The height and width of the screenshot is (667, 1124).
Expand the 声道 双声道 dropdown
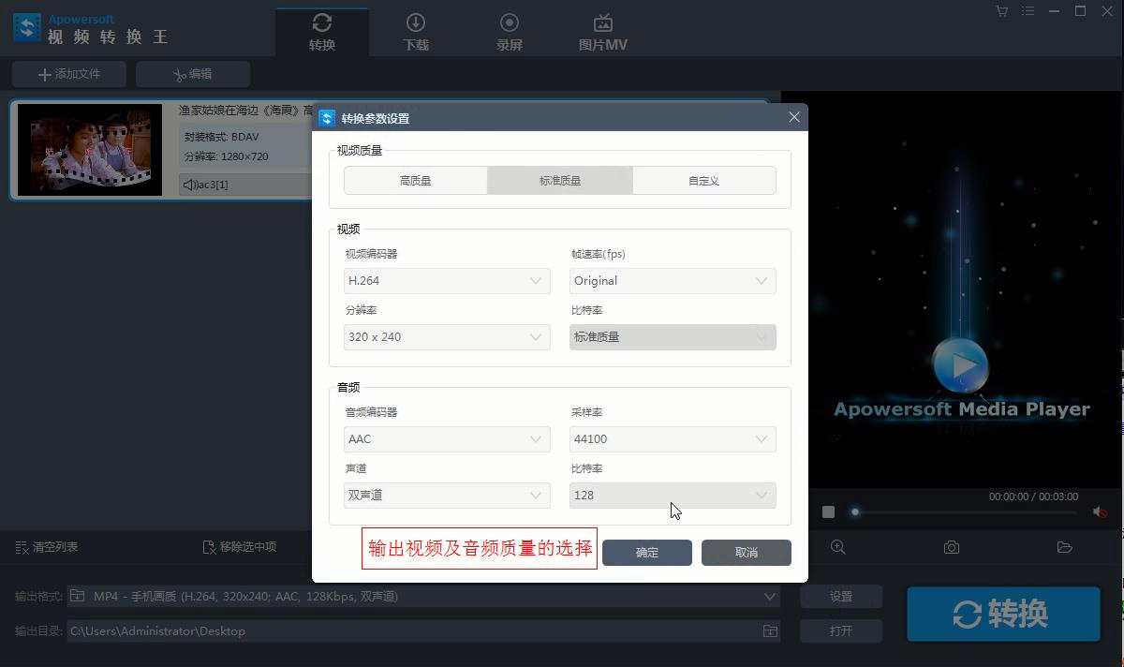click(447, 496)
